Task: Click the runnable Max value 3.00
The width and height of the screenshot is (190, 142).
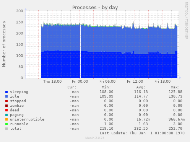Action: coord(178,124)
